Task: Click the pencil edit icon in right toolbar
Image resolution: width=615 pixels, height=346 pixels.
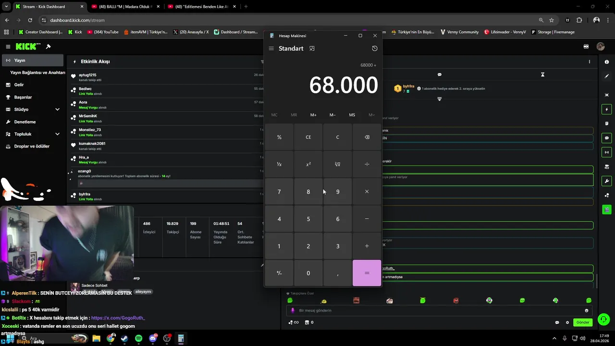Action: [x=607, y=76]
